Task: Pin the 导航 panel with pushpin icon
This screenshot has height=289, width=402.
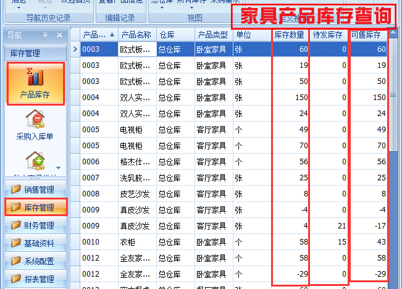Action: point(45,35)
